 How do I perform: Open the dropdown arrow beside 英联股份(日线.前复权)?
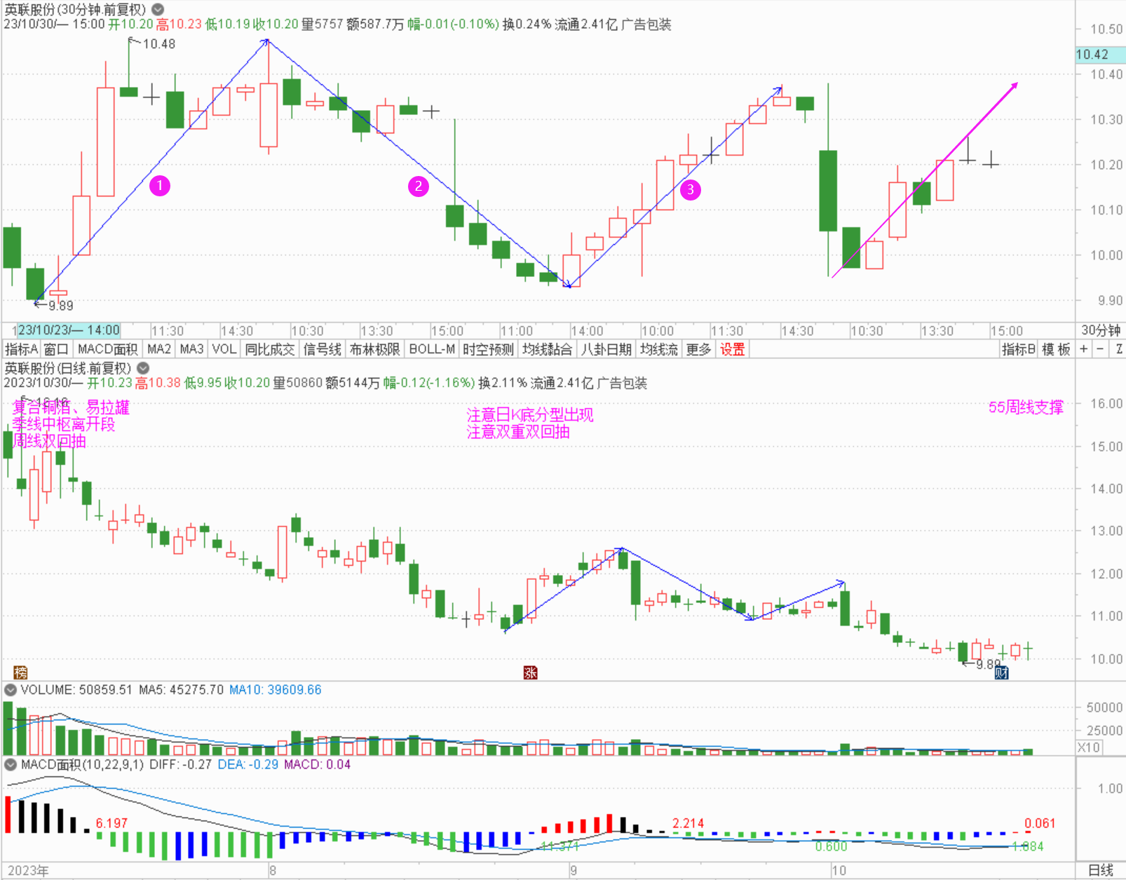pyautogui.click(x=143, y=368)
